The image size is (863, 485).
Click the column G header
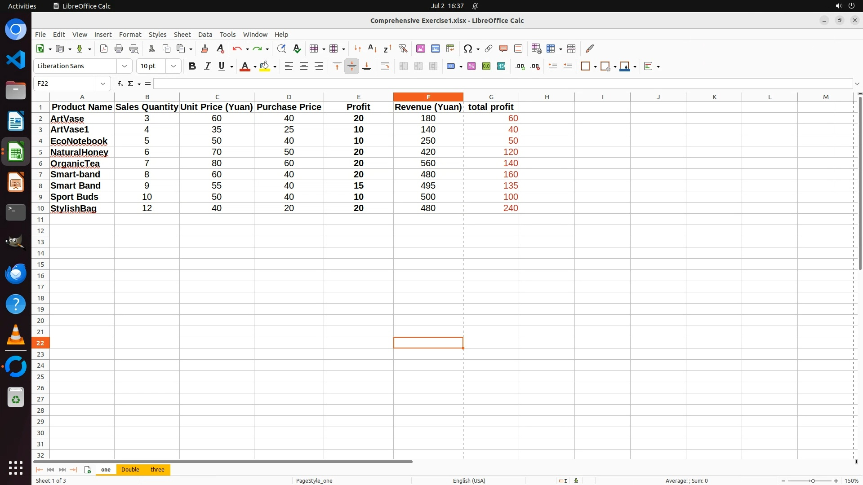[491, 97]
